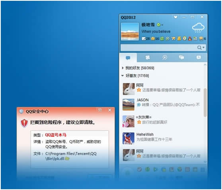Switch to the tab with two chat bubbles
The width and height of the screenshot is (222, 190).
click(x=181, y=58)
